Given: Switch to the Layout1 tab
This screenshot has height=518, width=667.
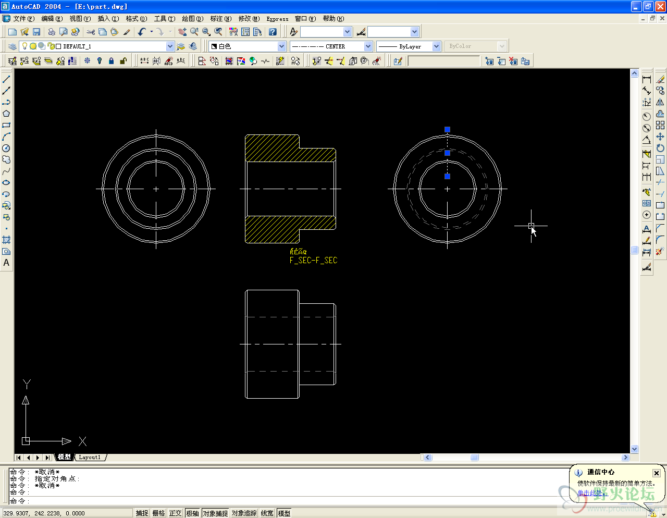Looking at the screenshot, I should click(x=90, y=457).
